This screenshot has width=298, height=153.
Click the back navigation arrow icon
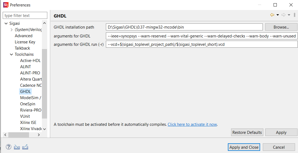[x=272, y=15]
